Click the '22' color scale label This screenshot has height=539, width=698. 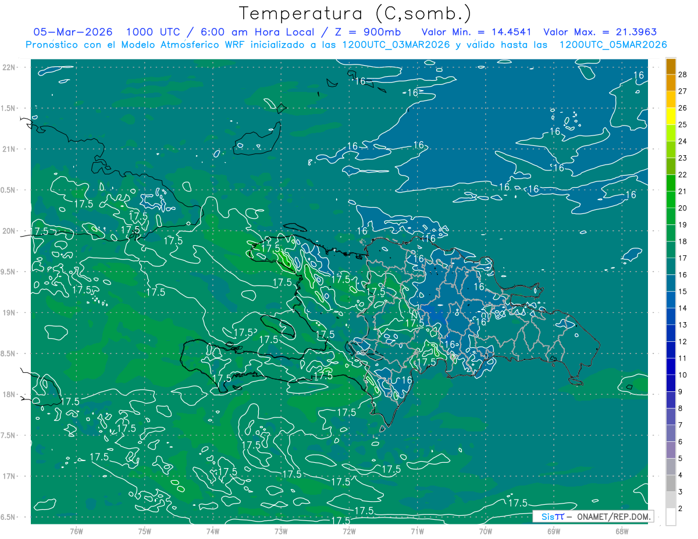click(683, 174)
